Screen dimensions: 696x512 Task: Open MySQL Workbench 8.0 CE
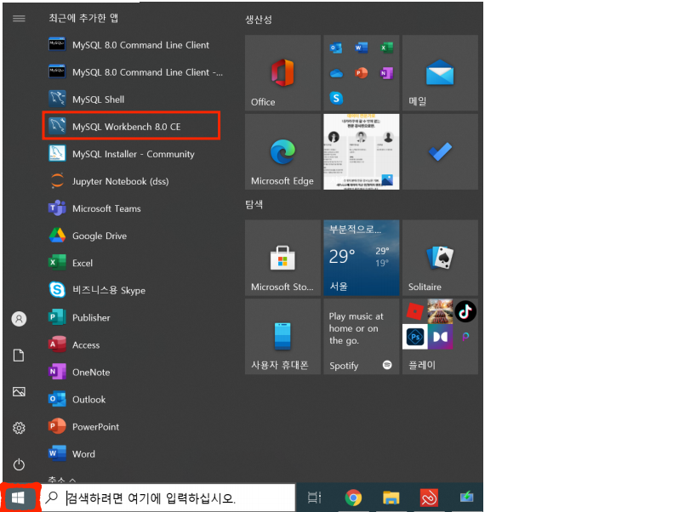[x=131, y=127]
